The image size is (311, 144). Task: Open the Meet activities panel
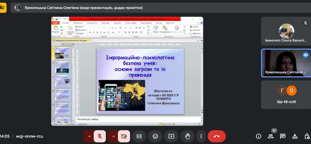(295, 136)
